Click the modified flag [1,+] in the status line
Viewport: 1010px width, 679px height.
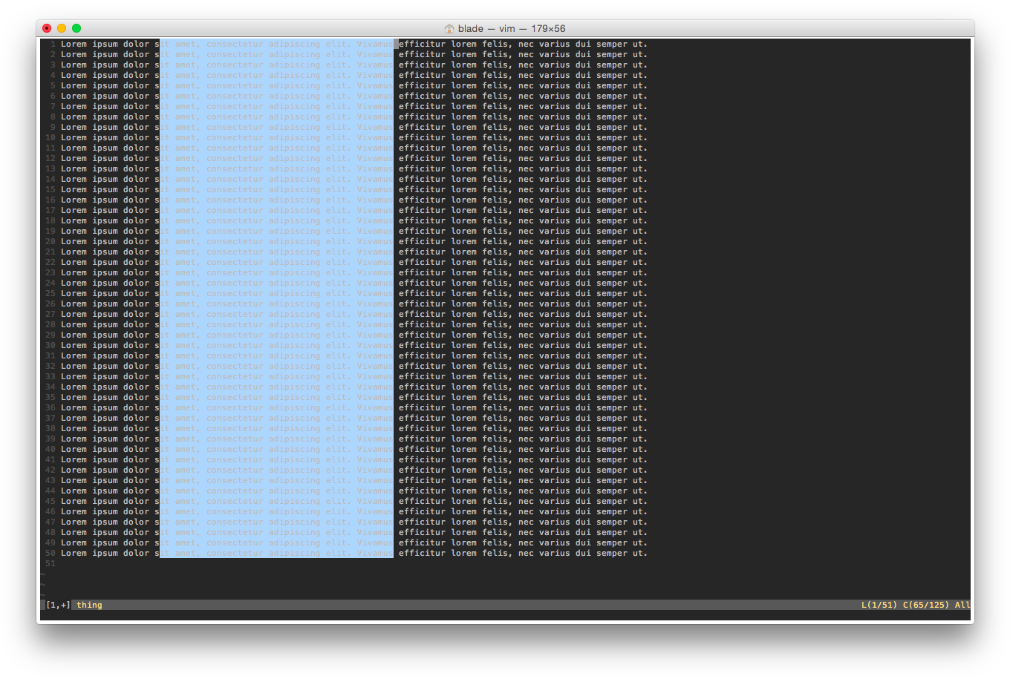click(x=59, y=605)
